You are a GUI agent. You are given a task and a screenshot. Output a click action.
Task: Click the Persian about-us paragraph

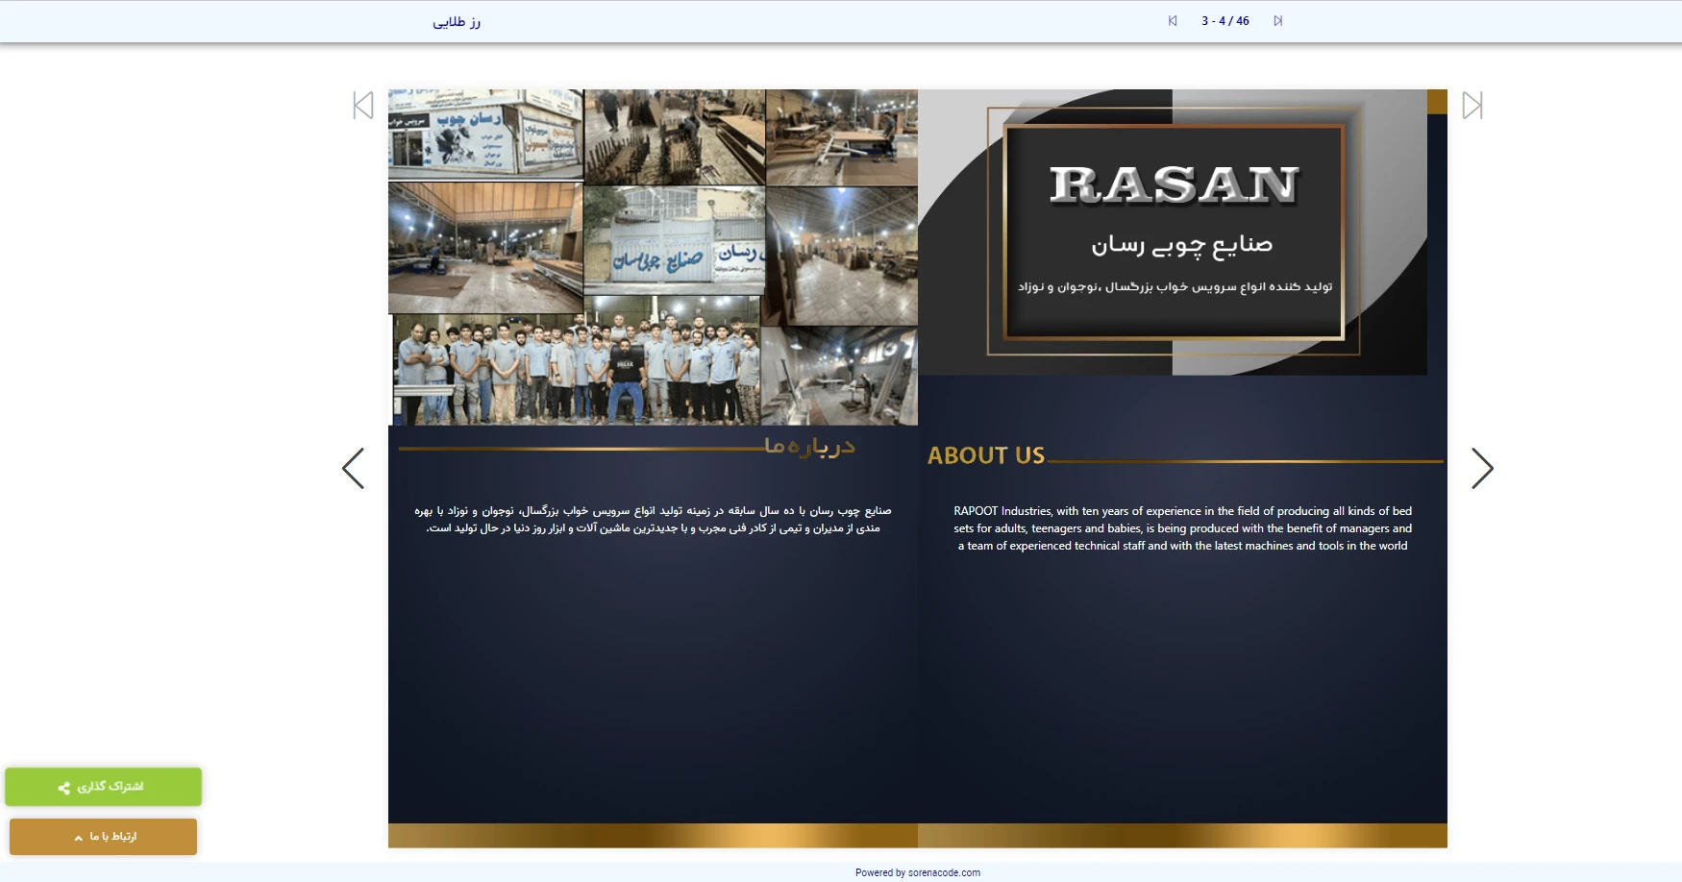point(653,520)
